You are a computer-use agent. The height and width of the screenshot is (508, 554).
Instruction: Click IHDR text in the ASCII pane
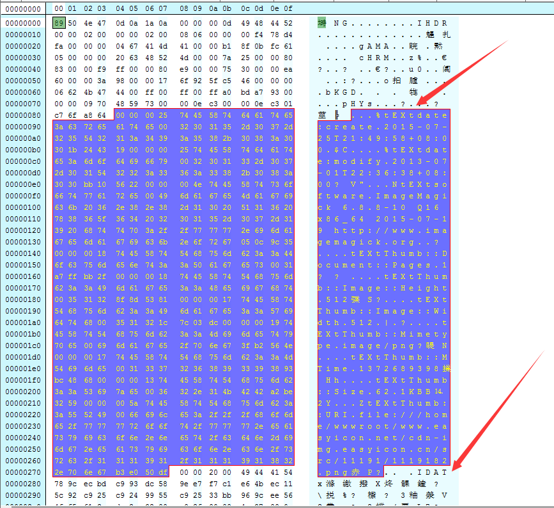point(433,23)
